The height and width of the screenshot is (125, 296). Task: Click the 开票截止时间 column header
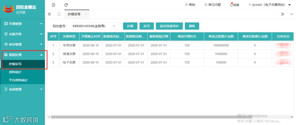tap(91, 36)
